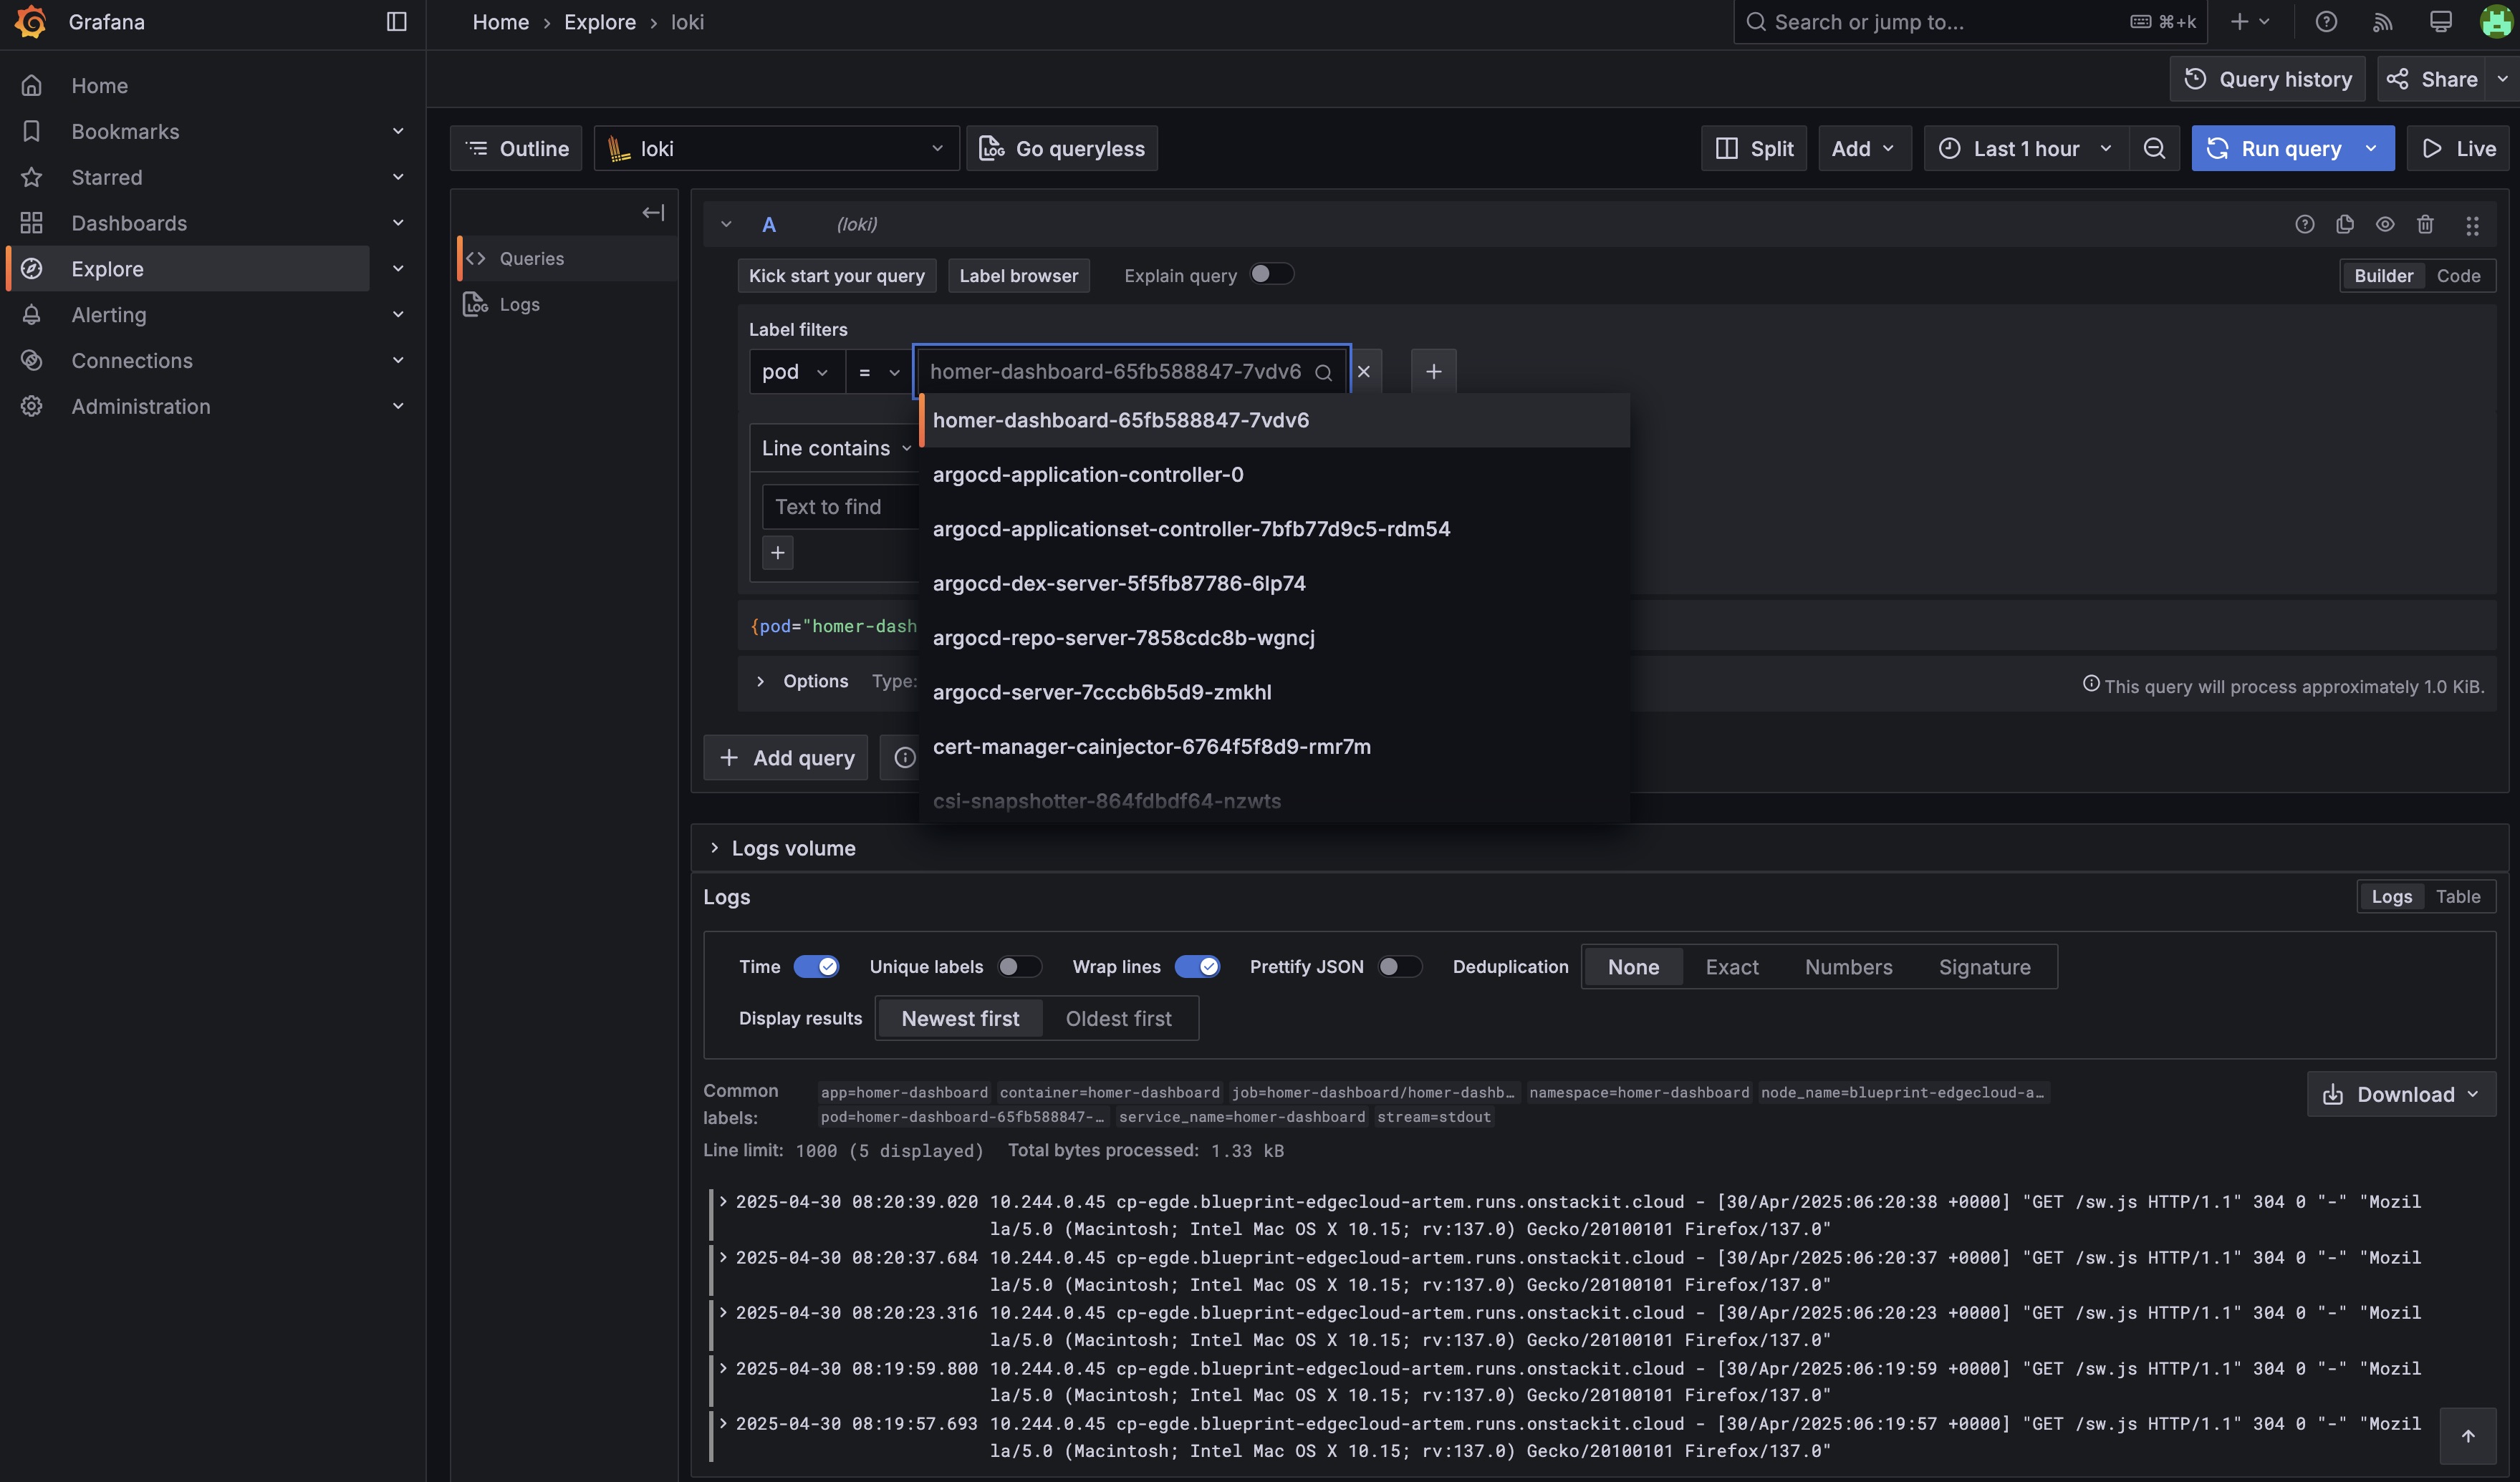
Task: Open the Alerting section in the sidebar
Action: (x=110, y=314)
